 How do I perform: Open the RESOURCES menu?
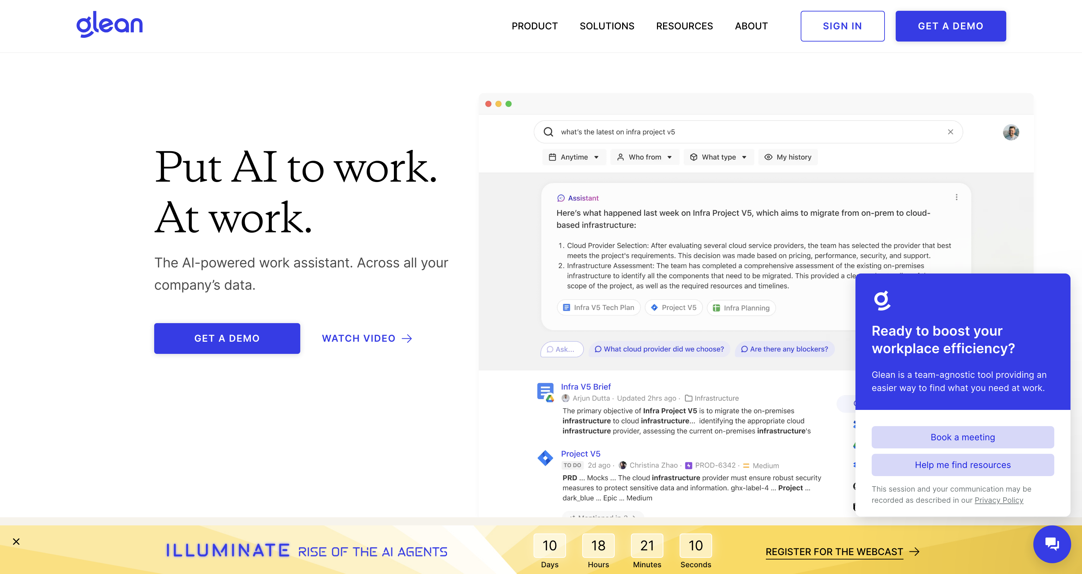click(684, 26)
